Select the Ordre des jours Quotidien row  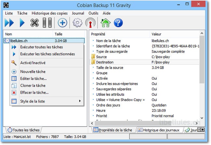[x=144, y=105]
